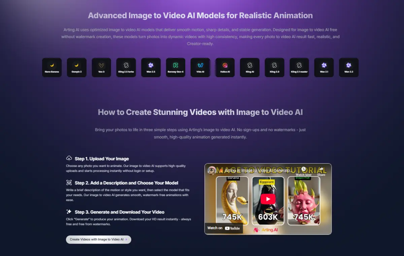
Task: Click the Share arrow on the video
Action: coord(321,169)
